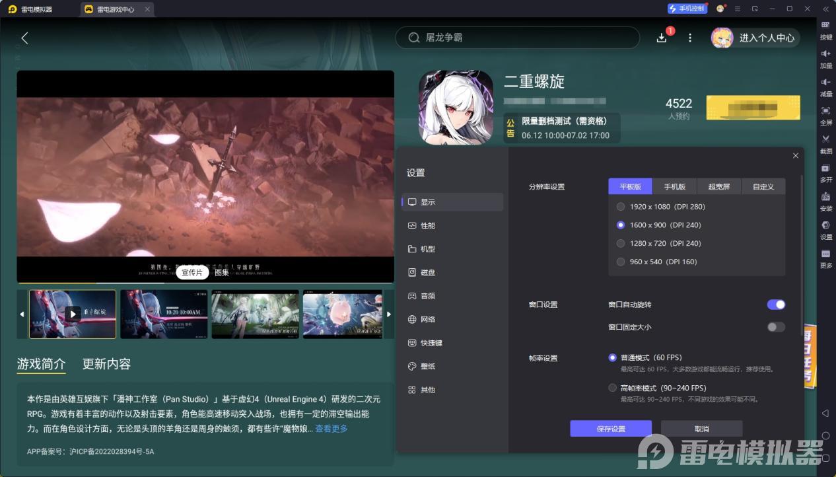The image size is (836, 477).
Task: Go back with the left arrow icon
Action: coord(24,38)
